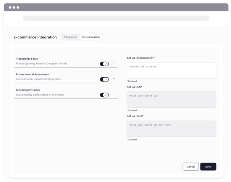This screenshot has height=182, width=231.
Task: Click the second window control dot
Action: pyautogui.click(x=14, y=8)
